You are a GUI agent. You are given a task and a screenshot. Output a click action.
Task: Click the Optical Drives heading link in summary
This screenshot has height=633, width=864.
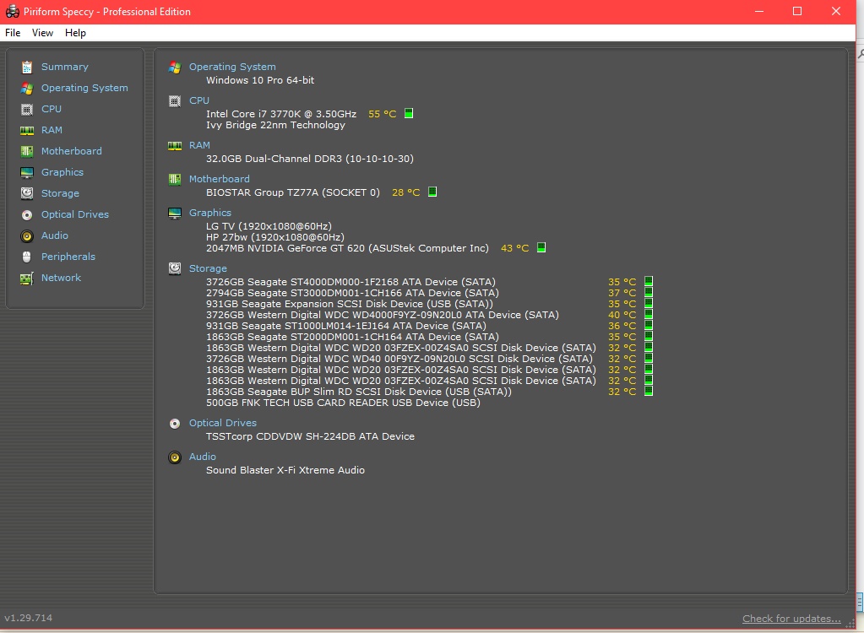click(x=223, y=423)
